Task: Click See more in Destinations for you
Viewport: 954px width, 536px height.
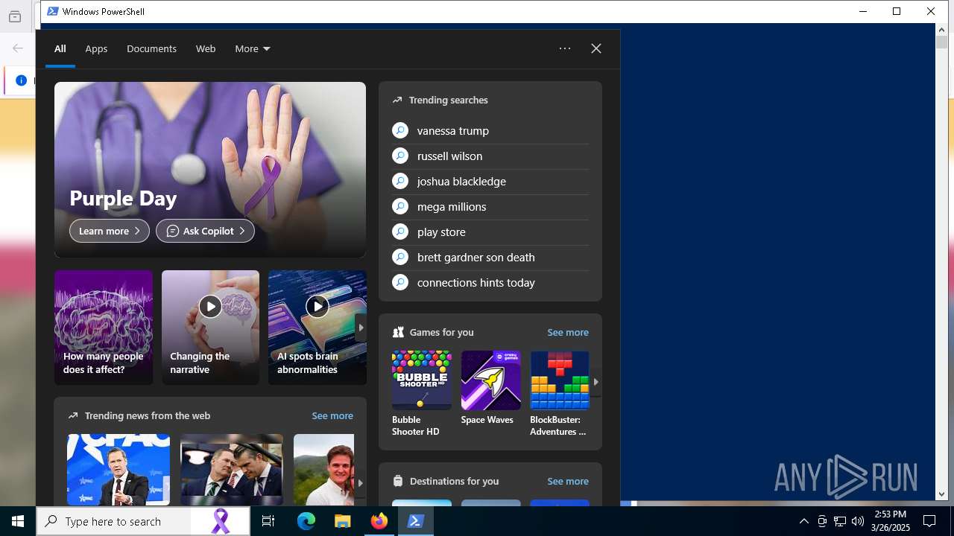Action: tap(568, 481)
